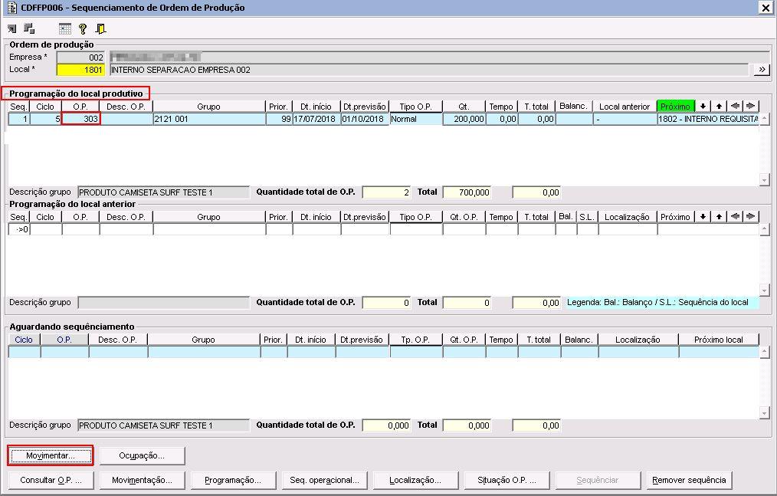Click the yellow exit door icon
The height and width of the screenshot is (496, 777).
(100, 29)
